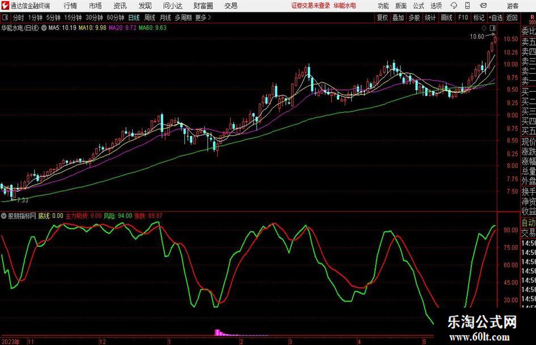Viewport: 536px width, 345px height.
Task: Open the envelope messages icon
Action: 483,6
